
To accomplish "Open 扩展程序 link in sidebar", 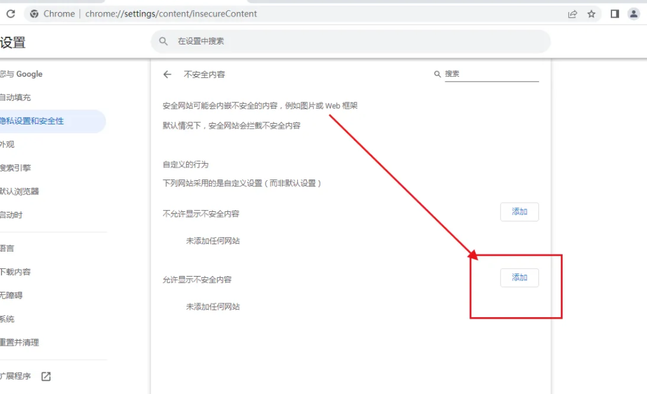I will (x=15, y=376).
